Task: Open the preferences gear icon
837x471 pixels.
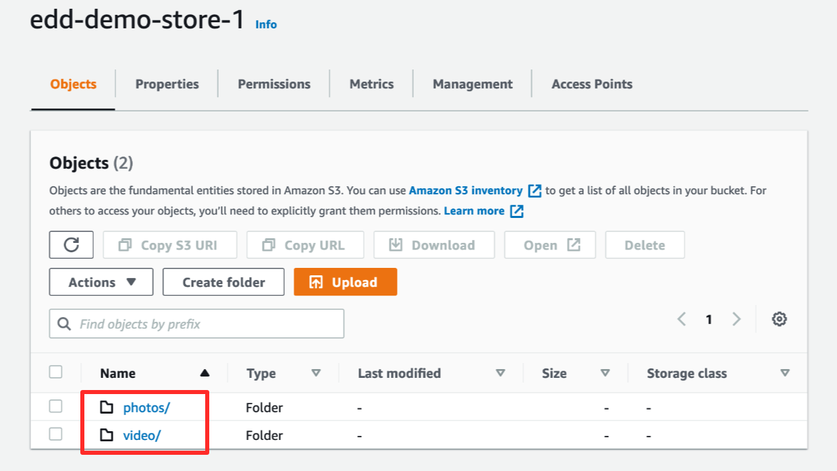Action: point(780,318)
